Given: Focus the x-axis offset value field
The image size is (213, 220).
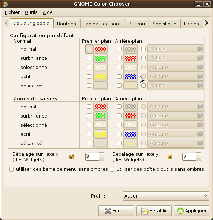Looking at the screenshot, I should [x=92, y=156].
